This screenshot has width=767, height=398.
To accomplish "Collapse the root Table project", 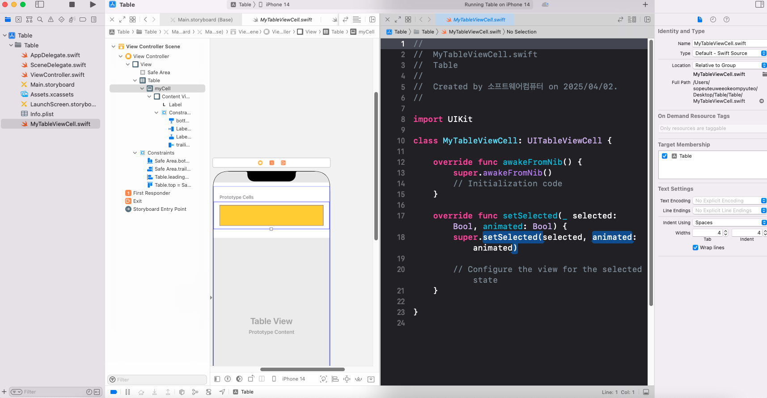I will point(4,35).
